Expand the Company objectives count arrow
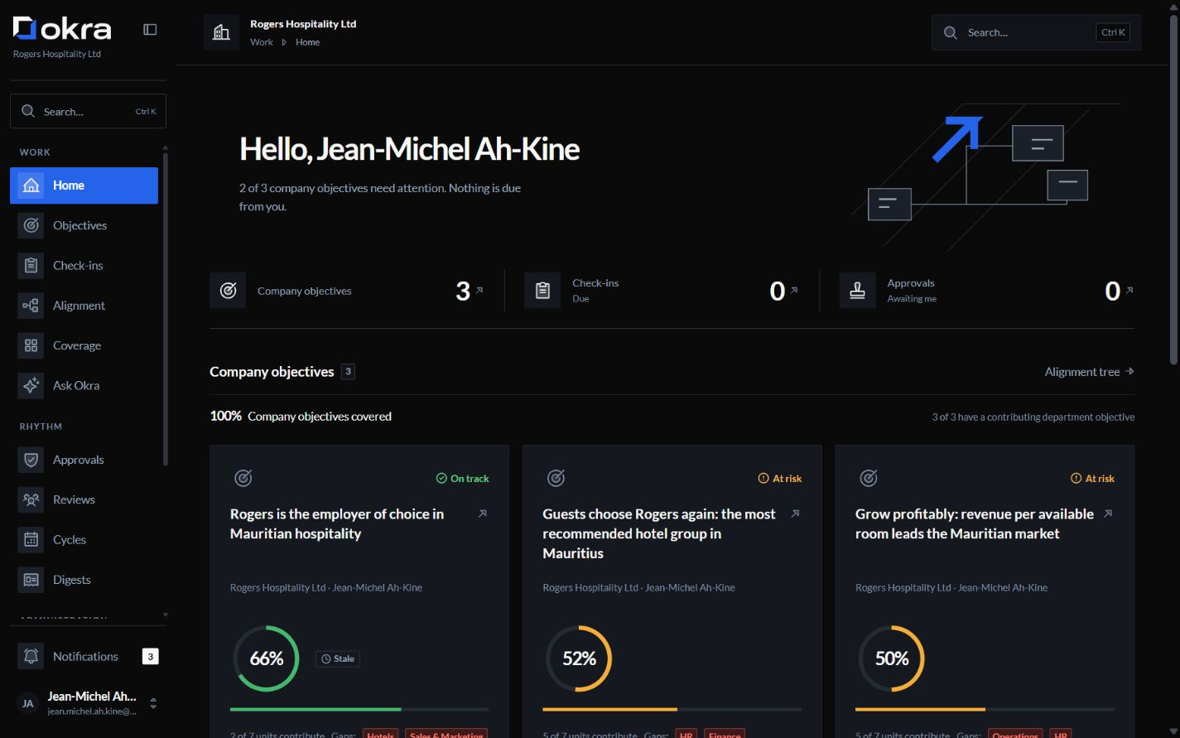The width and height of the screenshot is (1180, 738). coord(479,290)
